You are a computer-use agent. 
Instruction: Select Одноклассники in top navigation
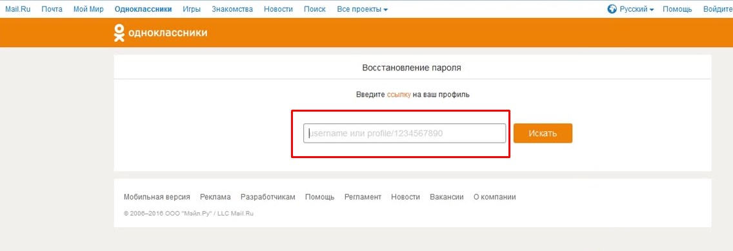143,9
